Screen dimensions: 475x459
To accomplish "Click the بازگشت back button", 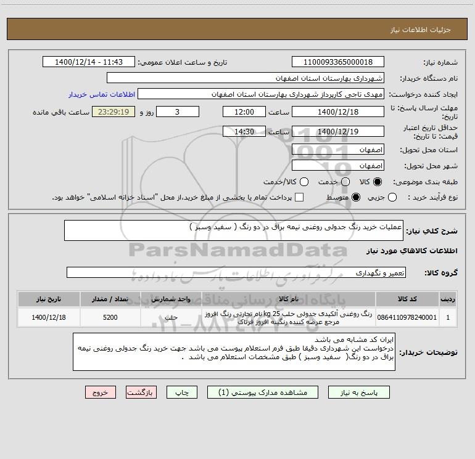I will (141, 392).
